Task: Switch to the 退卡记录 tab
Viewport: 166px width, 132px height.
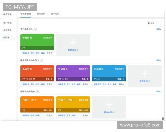Action: 55,14
